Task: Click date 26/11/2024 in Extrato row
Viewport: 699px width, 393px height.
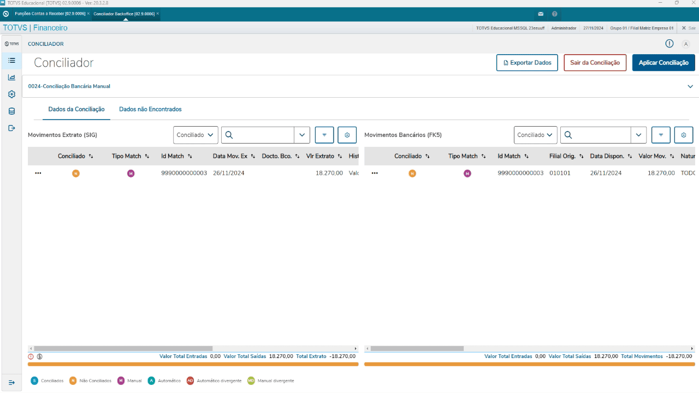Action: click(228, 173)
